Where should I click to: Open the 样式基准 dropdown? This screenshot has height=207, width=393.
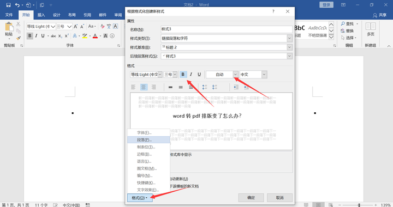(289, 47)
